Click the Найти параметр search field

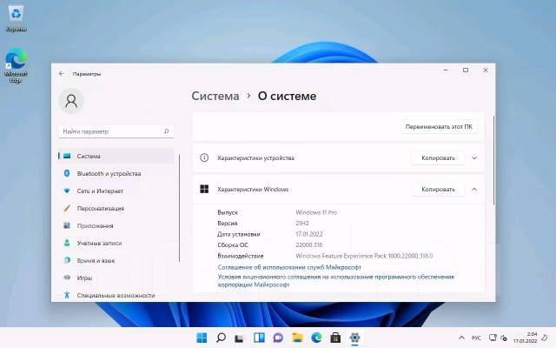[116, 131]
